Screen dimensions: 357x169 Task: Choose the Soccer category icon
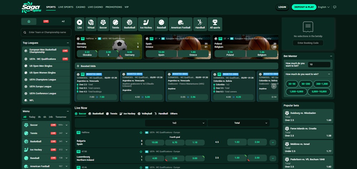pyautogui.click(x=103, y=24)
